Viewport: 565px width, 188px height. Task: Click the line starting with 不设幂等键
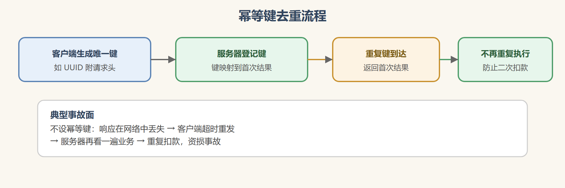pyautogui.click(x=143, y=129)
